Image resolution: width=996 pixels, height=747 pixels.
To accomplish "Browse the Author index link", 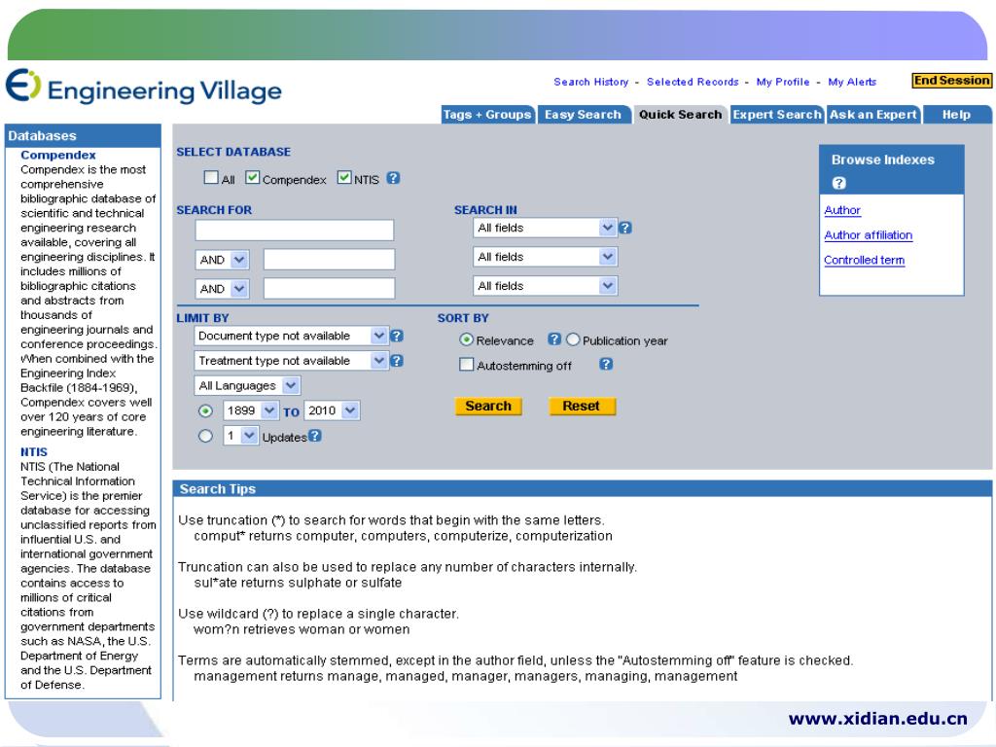I will pyautogui.click(x=841, y=210).
